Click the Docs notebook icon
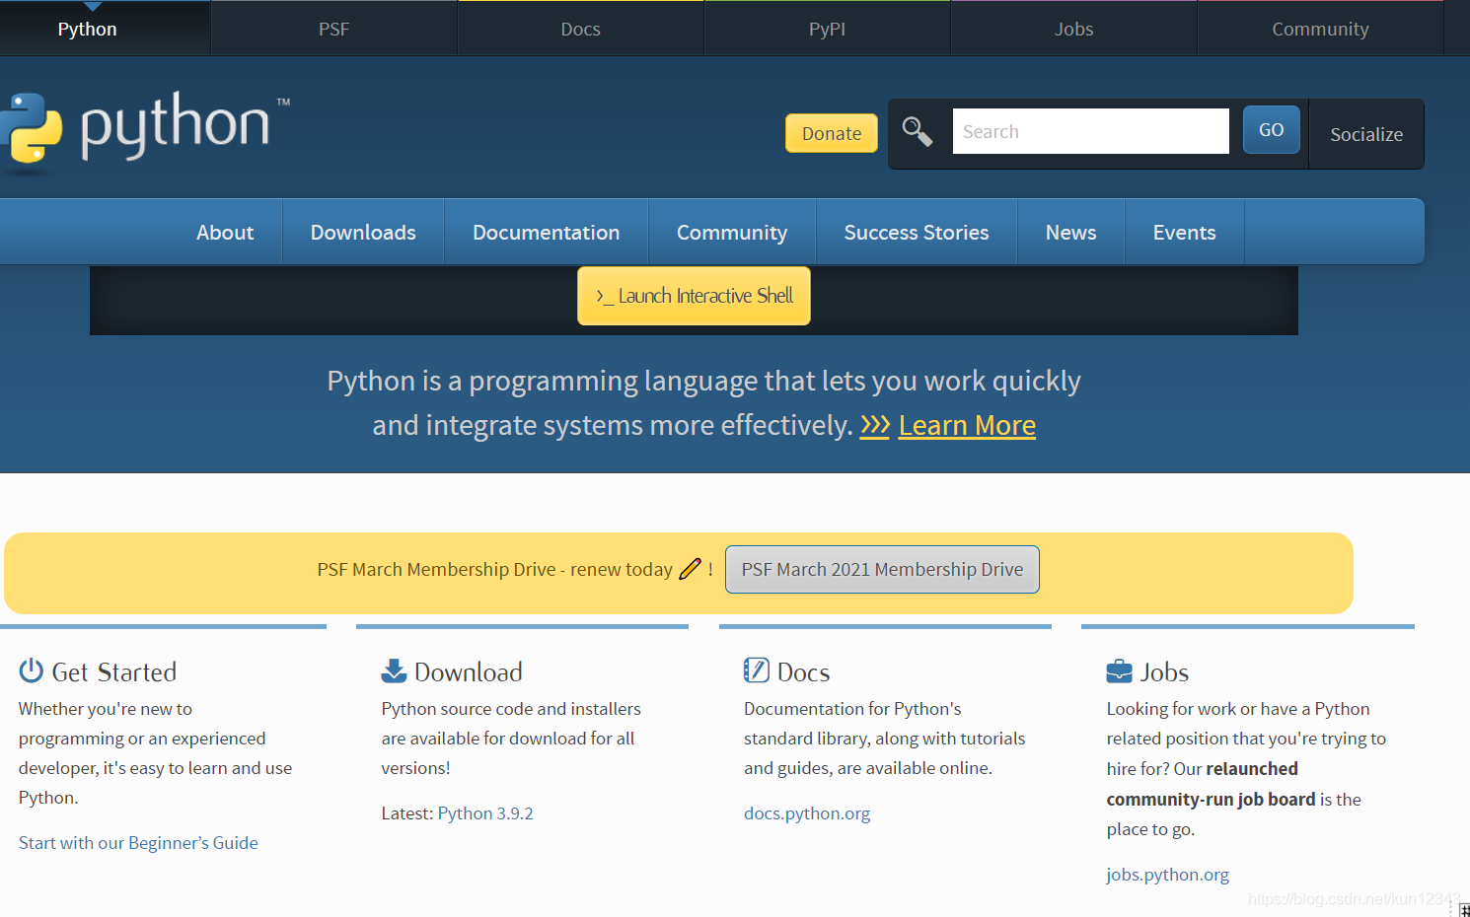The width and height of the screenshot is (1470, 917). pyautogui.click(x=757, y=670)
